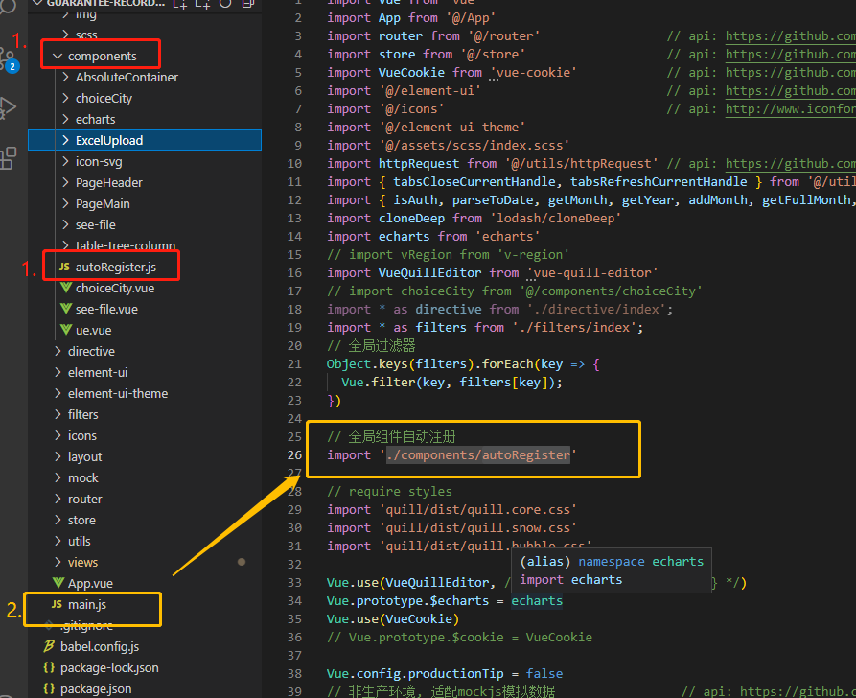
Task: Select the layout folder
Action: (84, 456)
